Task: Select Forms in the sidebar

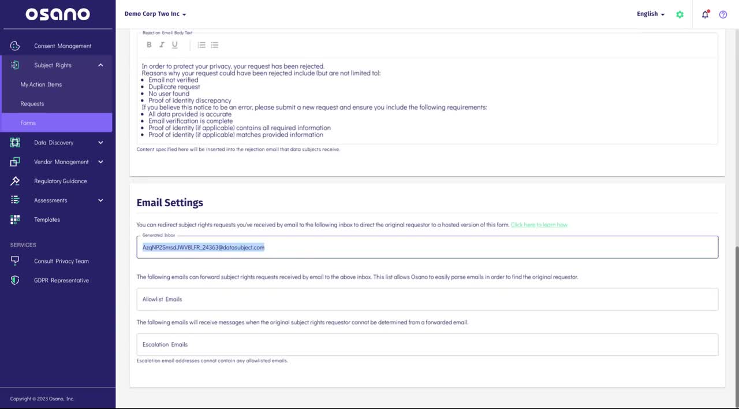Action: 56,122
